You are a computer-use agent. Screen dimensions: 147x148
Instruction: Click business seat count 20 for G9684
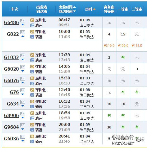(x=109, y=127)
